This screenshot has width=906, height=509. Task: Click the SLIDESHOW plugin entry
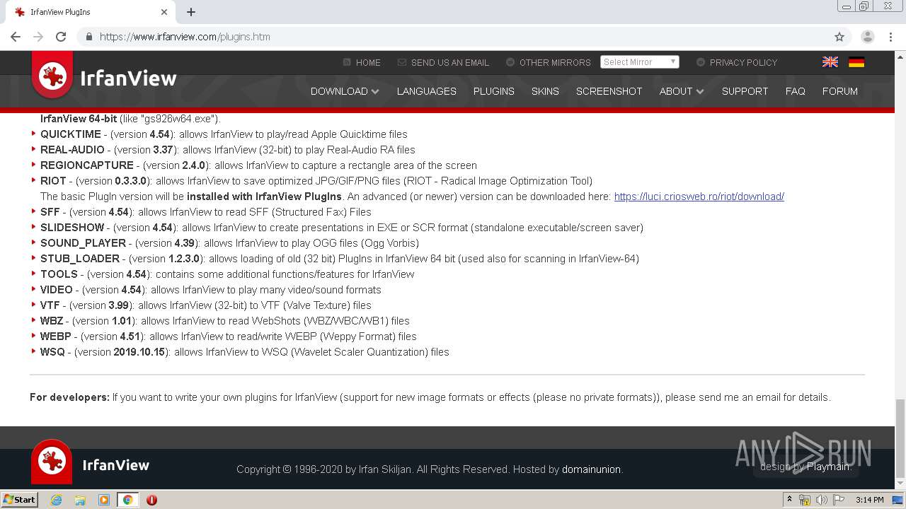341,228
